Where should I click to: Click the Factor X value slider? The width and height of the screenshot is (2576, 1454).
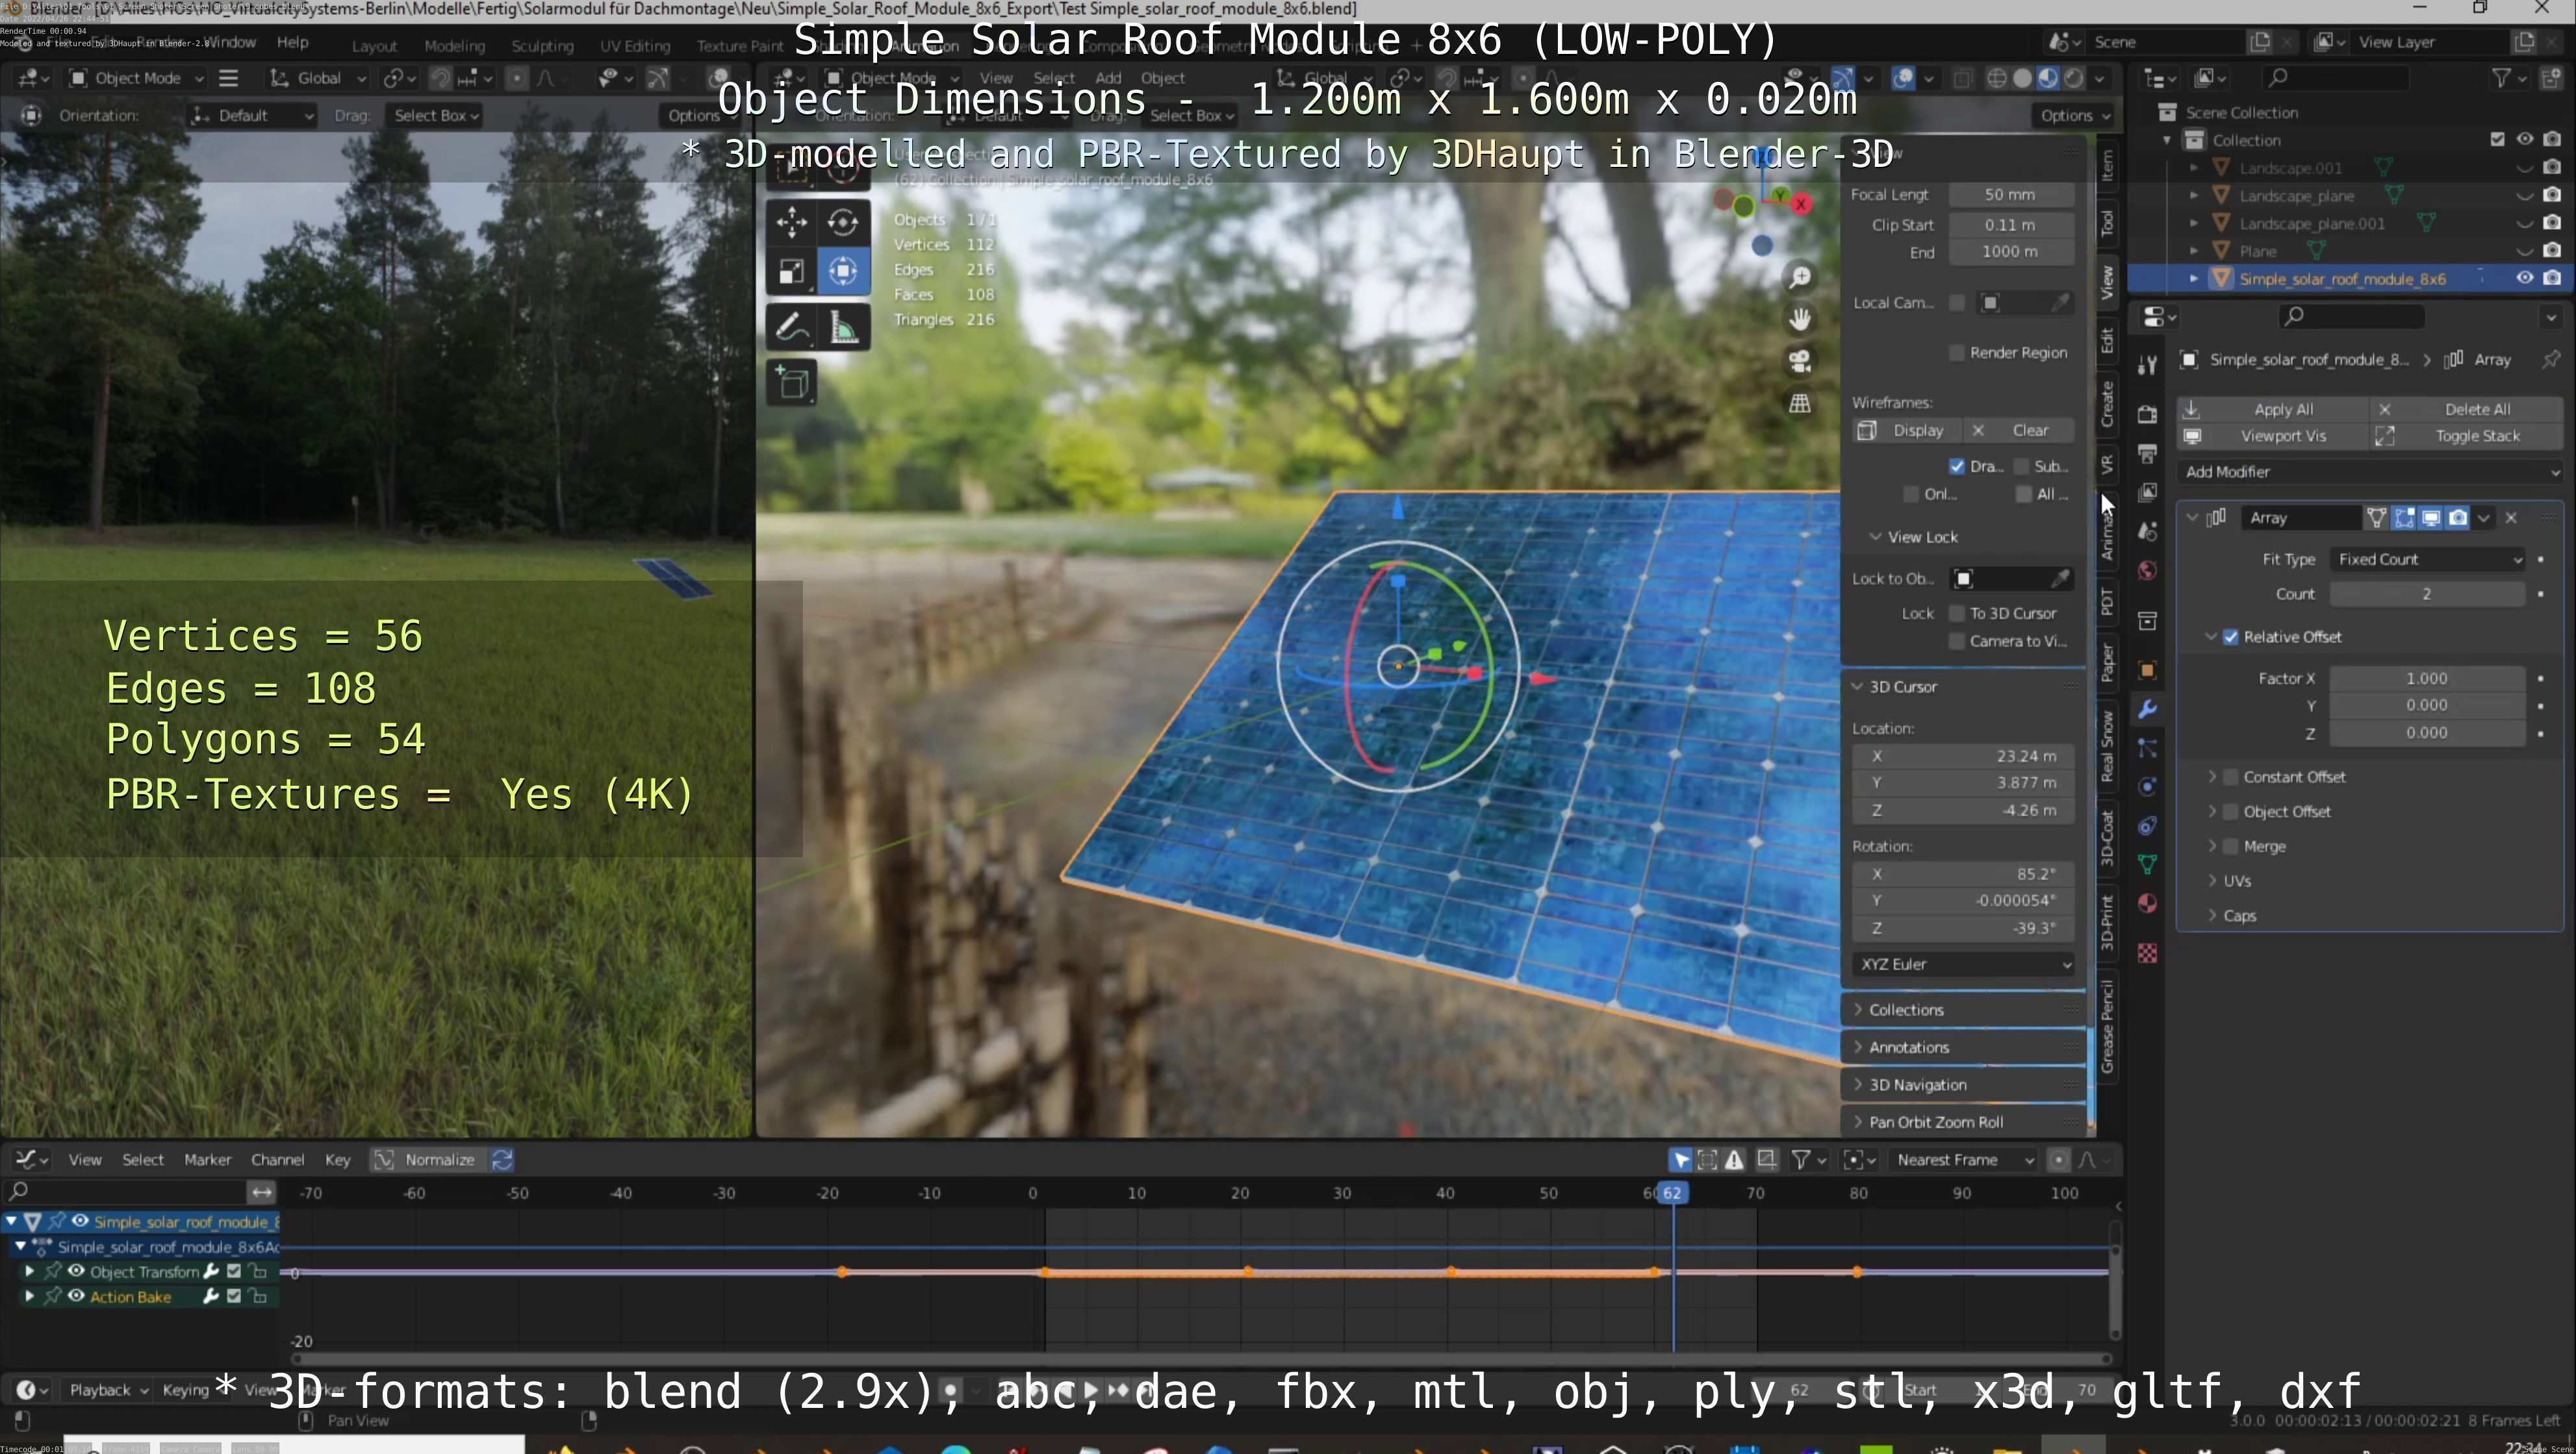pyautogui.click(x=2426, y=679)
